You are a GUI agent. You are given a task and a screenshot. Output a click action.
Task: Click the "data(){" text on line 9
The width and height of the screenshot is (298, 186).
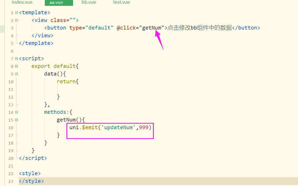[55, 74]
